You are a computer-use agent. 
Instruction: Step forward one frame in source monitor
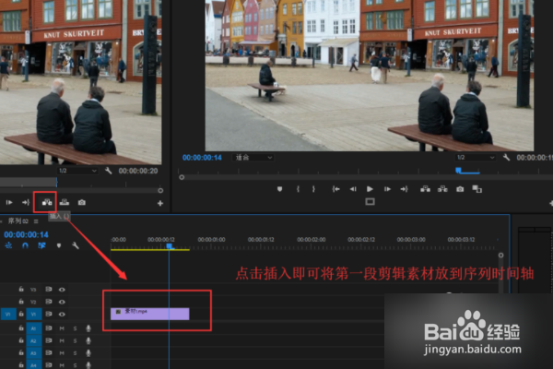pyautogui.click(x=9, y=202)
